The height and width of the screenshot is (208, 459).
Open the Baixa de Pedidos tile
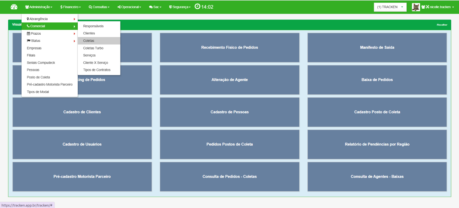377,80
